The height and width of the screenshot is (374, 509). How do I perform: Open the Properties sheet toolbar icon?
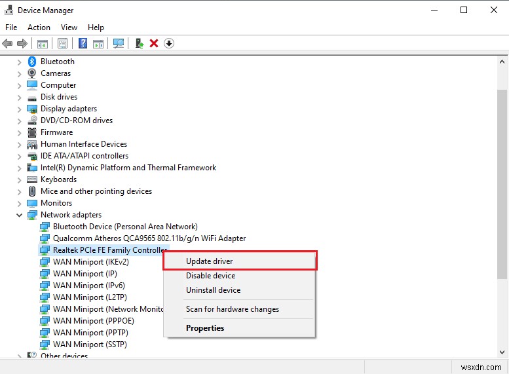coord(63,43)
